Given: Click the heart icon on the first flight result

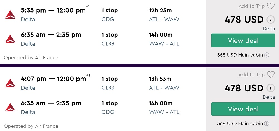Looking at the screenshot, I should 271,6.
